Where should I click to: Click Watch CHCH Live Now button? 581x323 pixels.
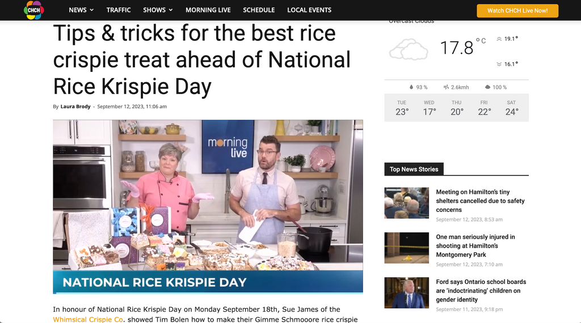point(517,11)
